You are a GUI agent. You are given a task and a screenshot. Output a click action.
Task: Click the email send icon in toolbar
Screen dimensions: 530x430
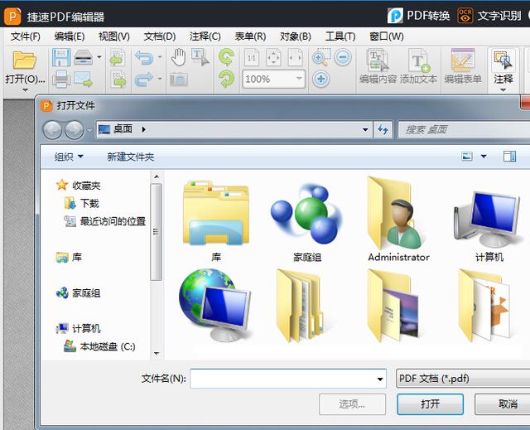pos(83,79)
